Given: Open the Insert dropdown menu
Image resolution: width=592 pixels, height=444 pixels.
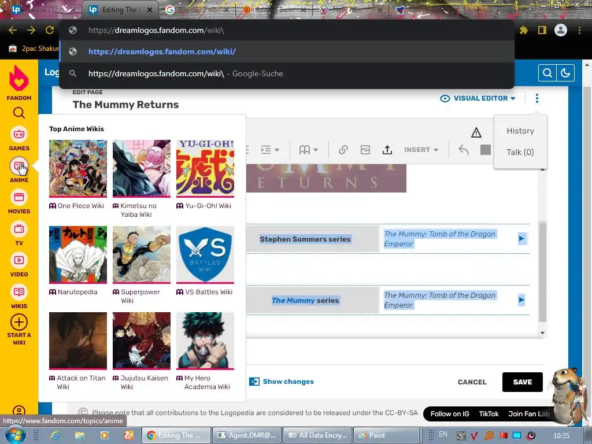Looking at the screenshot, I should coord(421,150).
